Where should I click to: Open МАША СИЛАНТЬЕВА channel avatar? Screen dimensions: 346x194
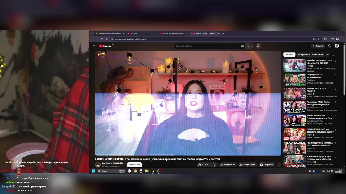98,165
